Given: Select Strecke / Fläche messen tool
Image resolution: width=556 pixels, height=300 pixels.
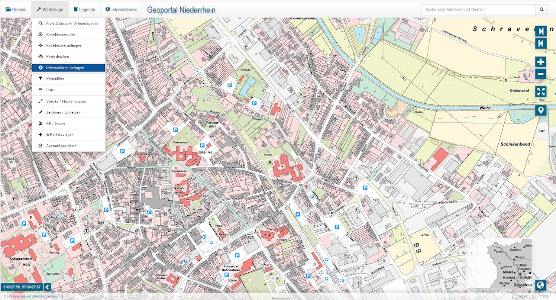Looking at the screenshot, I should tap(68, 101).
